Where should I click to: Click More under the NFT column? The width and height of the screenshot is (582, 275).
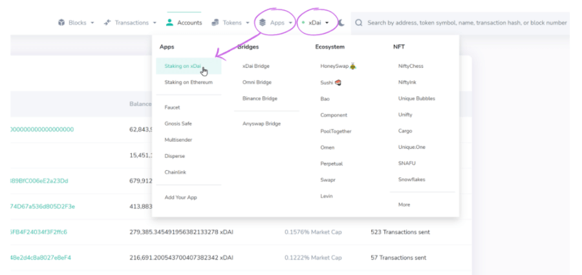point(404,204)
